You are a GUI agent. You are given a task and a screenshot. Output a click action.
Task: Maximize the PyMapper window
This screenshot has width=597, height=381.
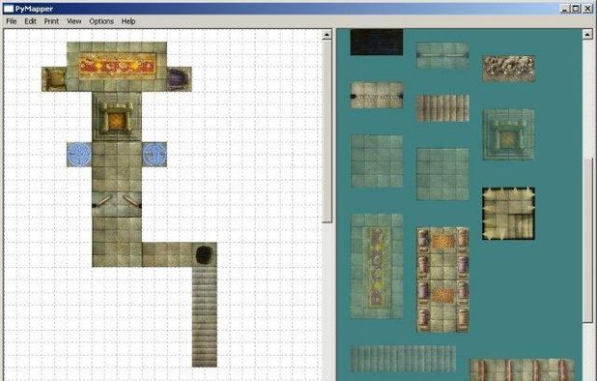pos(576,9)
